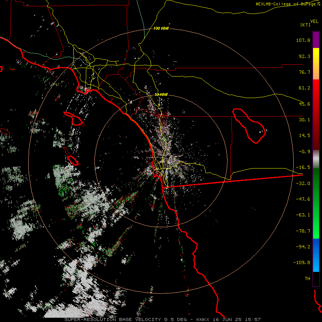Image resolution: width=322 pixels, height=322 pixels.
Task: Click the -0.9 scale value
Action: 304,152
